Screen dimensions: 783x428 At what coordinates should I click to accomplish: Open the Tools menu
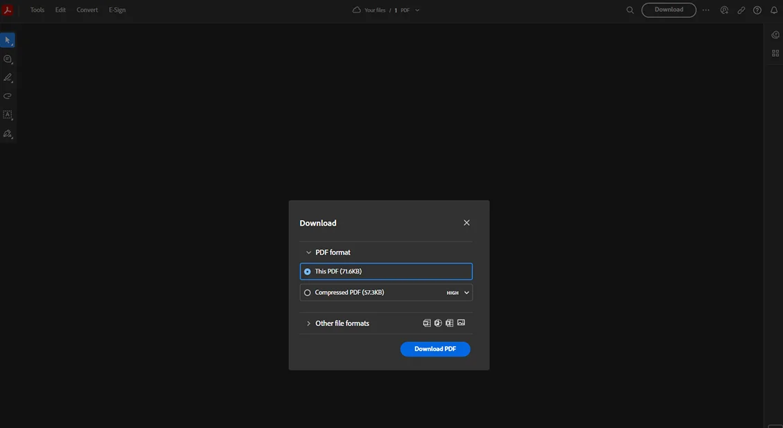click(37, 10)
